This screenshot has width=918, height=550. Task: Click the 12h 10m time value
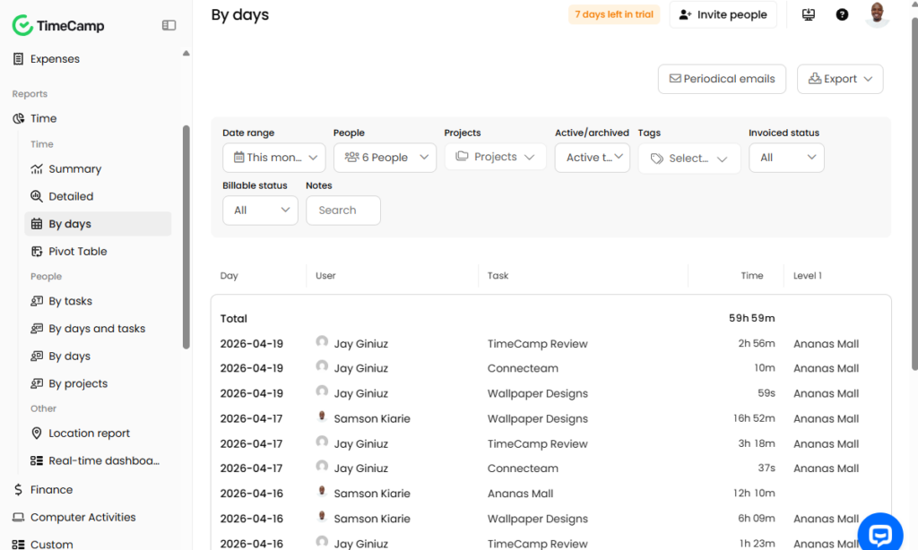[x=754, y=494]
